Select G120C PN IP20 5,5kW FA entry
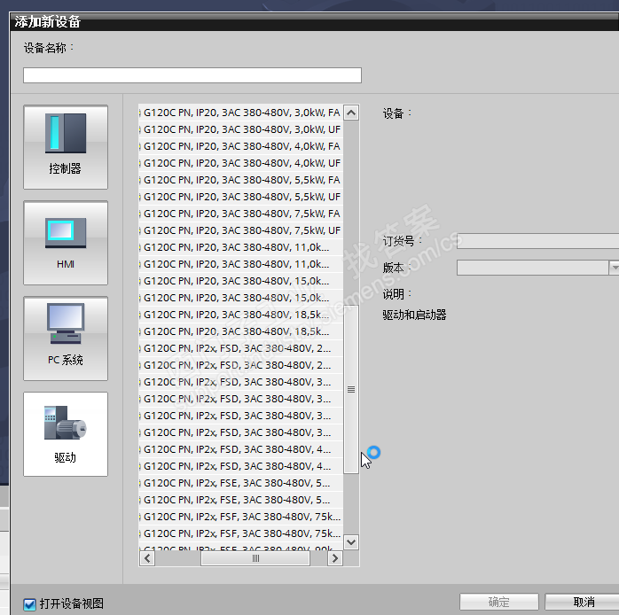 241,180
